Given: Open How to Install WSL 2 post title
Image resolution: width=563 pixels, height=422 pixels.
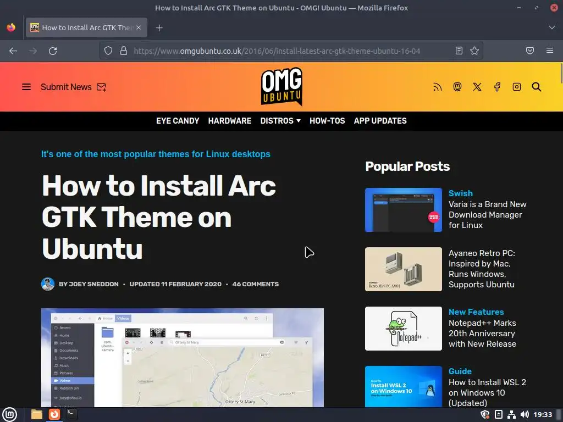Looking at the screenshot, I should [x=487, y=392].
